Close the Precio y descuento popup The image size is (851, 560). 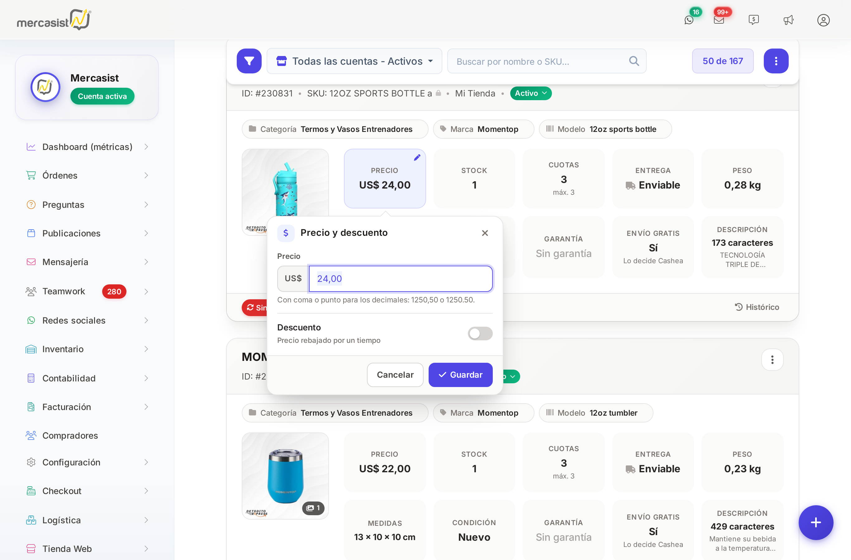click(484, 233)
